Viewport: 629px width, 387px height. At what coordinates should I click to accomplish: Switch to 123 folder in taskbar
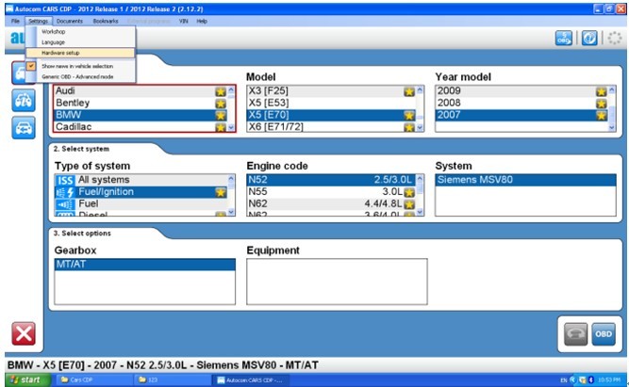pyautogui.click(x=173, y=379)
